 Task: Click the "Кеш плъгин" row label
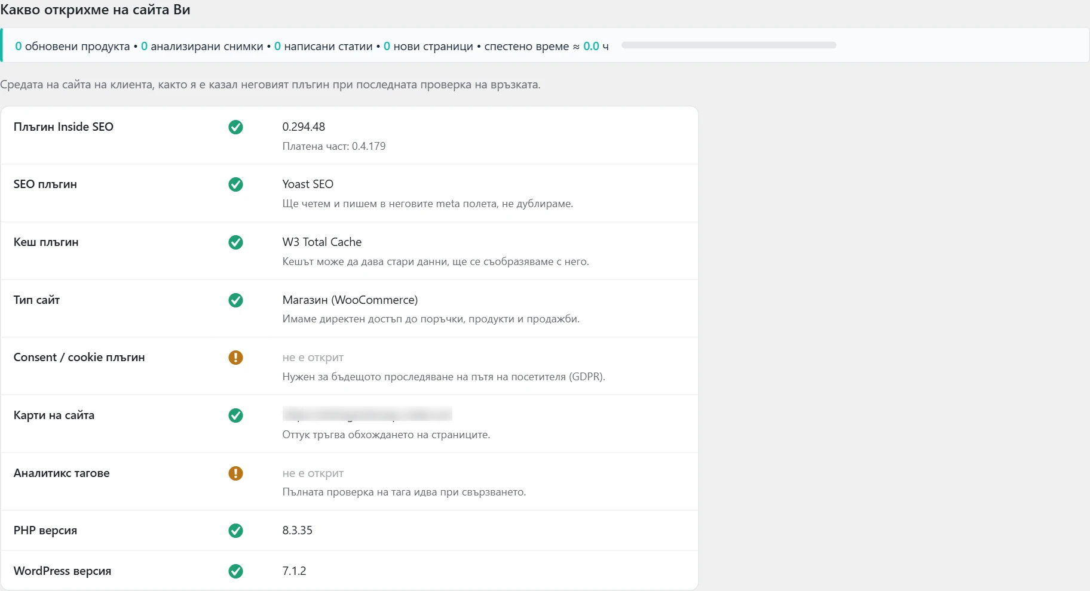46,242
